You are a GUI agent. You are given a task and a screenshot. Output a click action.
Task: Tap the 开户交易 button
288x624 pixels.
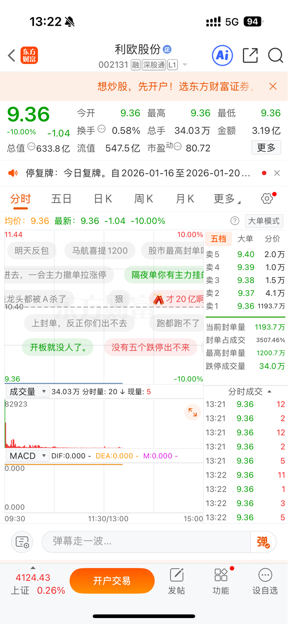tap(112, 581)
